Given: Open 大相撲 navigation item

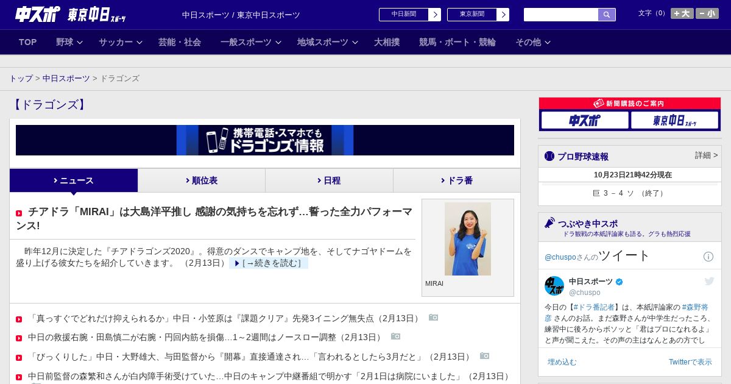Looking at the screenshot, I should pos(387,42).
